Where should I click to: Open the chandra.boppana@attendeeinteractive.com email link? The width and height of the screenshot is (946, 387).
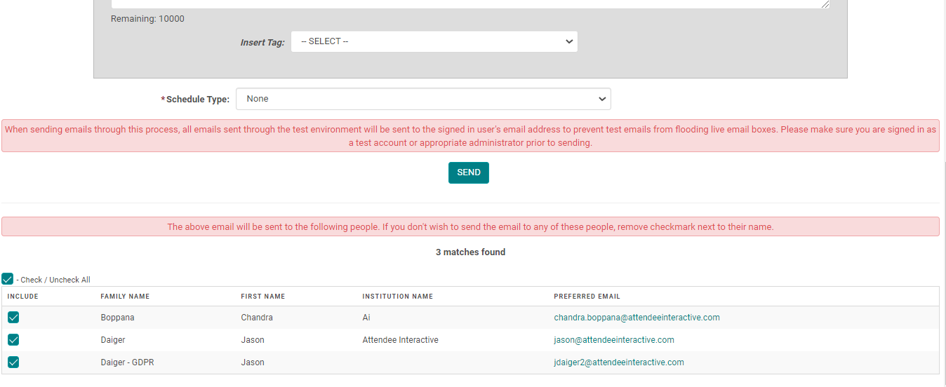tap(637, 318)
